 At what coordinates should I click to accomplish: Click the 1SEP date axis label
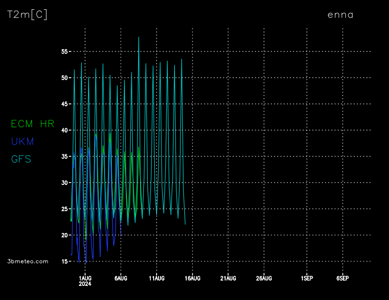307,278
